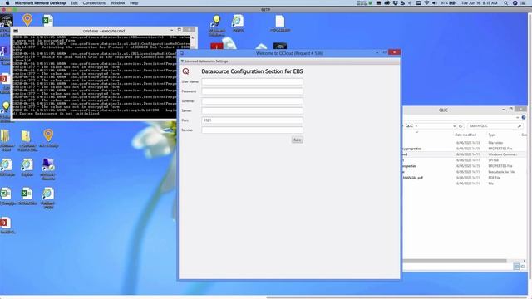
Task: Open the Excel icon beside the top map pin
Action: tap(48, 20)
